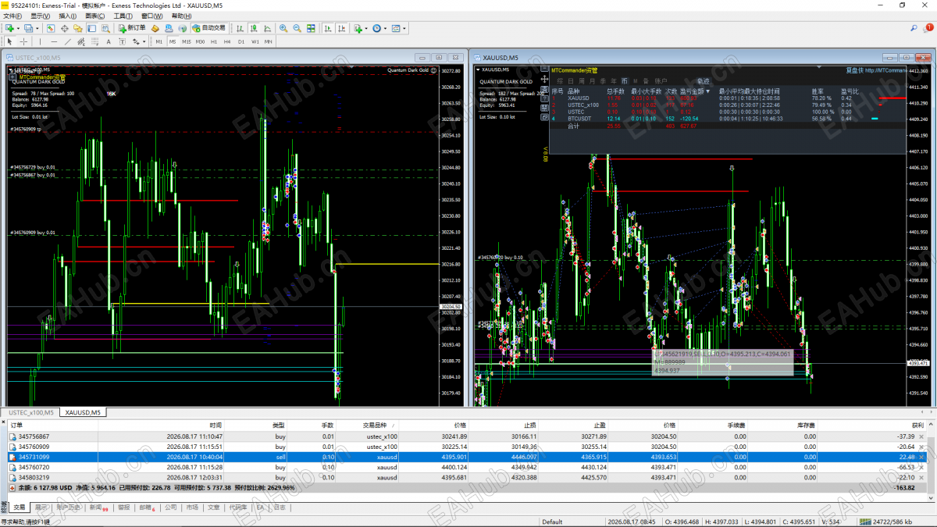Screen dimensions: 937x527
Task: Select the vertical line drawing tool
Action: point(40,41)
